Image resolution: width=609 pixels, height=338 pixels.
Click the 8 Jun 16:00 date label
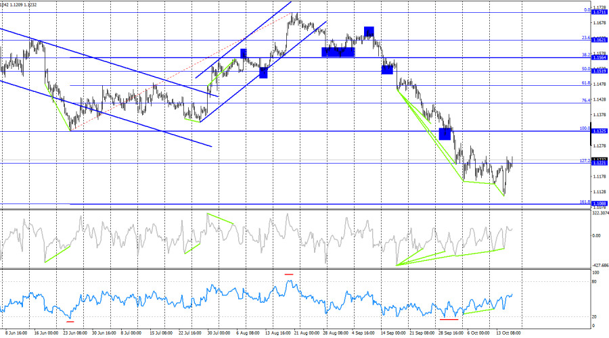[16, 333]
